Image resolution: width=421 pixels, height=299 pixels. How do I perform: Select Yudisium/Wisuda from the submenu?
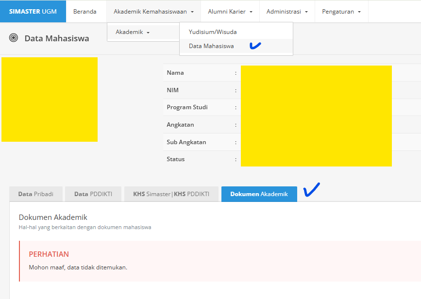pyautogui.click(x=213, y=32)
